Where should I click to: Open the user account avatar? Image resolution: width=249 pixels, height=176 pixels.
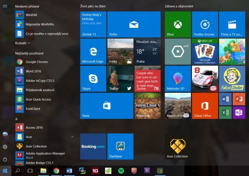click(x=5, y=134)
